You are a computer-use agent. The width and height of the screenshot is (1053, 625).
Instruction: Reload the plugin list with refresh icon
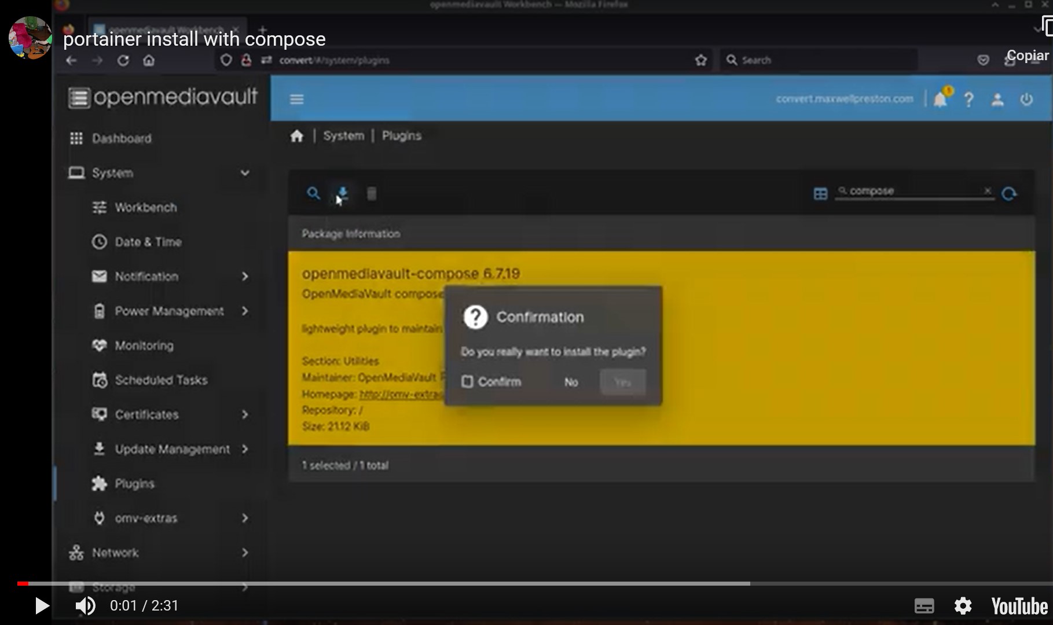1009,193
